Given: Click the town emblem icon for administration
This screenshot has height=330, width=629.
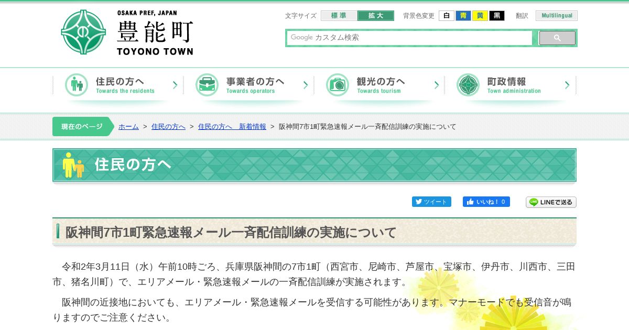Looking at the screenshot, I should click(468, 85).
